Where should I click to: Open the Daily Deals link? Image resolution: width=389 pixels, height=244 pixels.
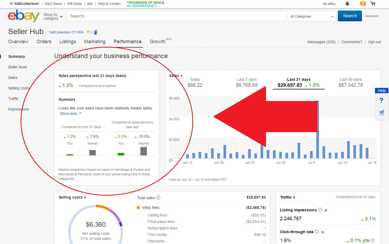53,4
